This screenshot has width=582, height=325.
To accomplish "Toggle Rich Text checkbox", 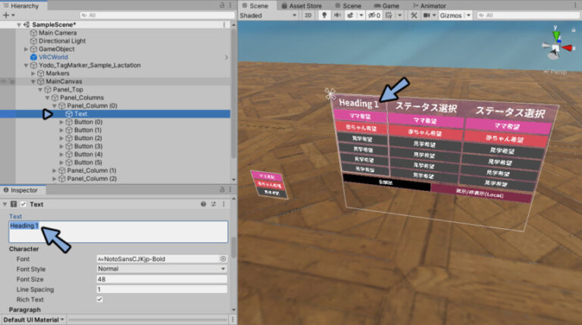I will [x=100, y=299].
